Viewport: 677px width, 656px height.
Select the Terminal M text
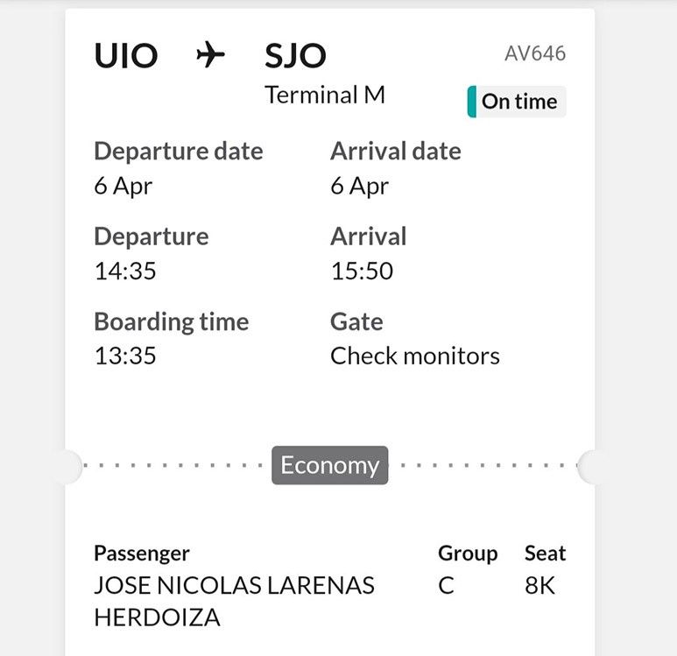(325, 95)
